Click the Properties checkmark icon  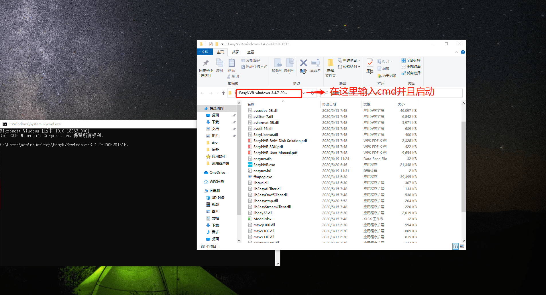point(370,63)
